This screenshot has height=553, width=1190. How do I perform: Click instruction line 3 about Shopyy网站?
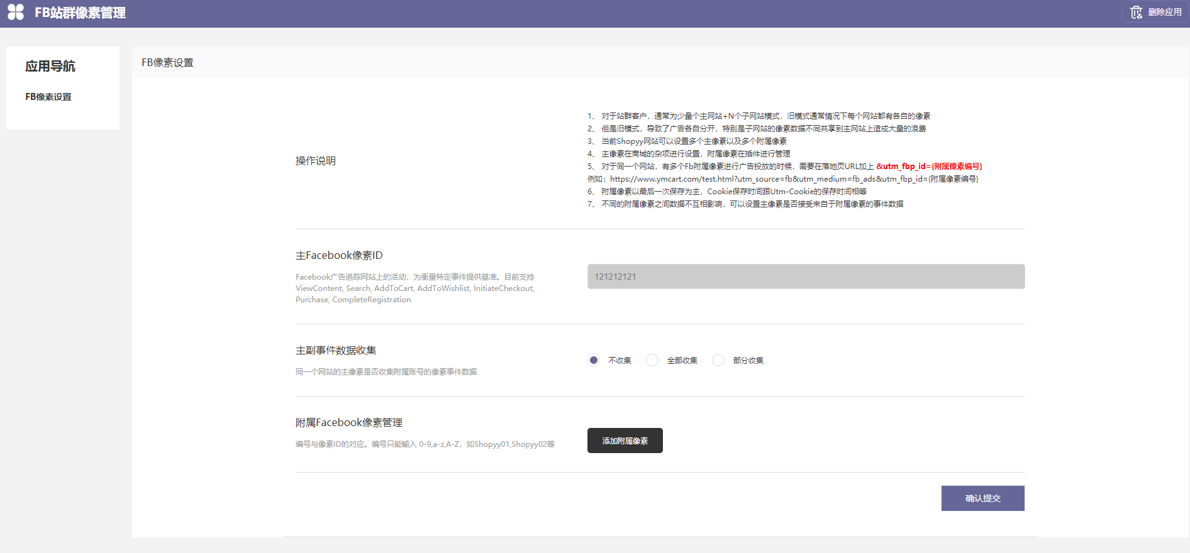tap(687, 141)
